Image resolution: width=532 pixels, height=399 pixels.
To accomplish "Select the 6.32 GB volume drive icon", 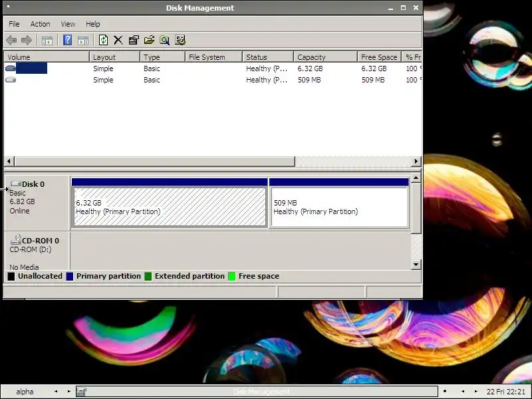I will click(11, 68).
